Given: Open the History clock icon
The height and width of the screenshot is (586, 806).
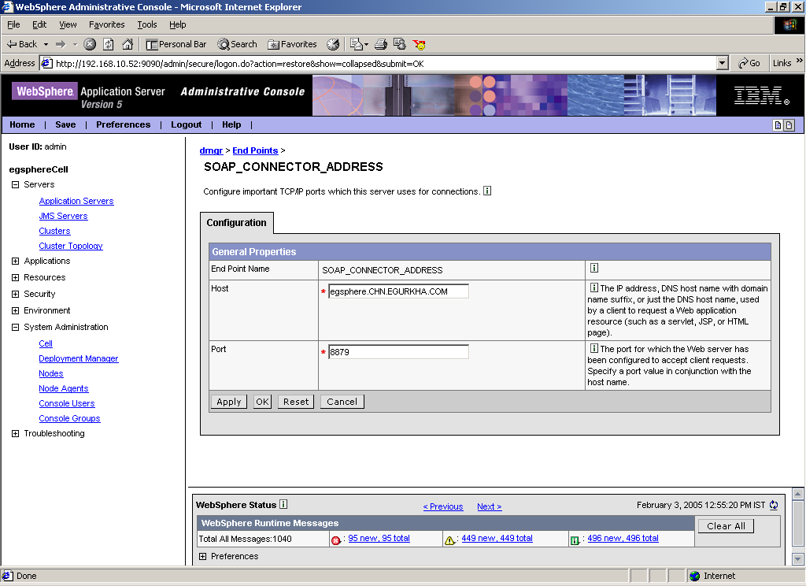Looking at the screenshot, I should pos(333,44).
